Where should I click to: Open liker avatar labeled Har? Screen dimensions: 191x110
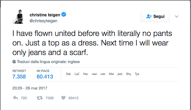[85, 74]
